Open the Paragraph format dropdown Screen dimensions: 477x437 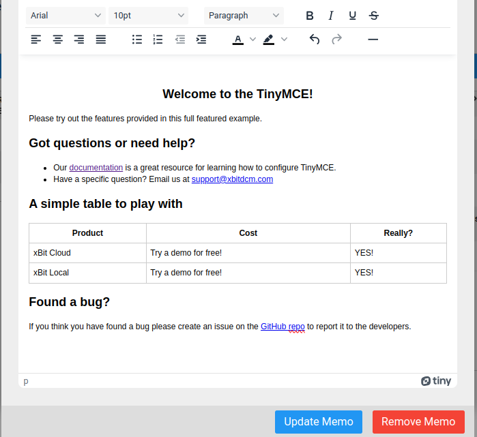click(x=244, y=16)
